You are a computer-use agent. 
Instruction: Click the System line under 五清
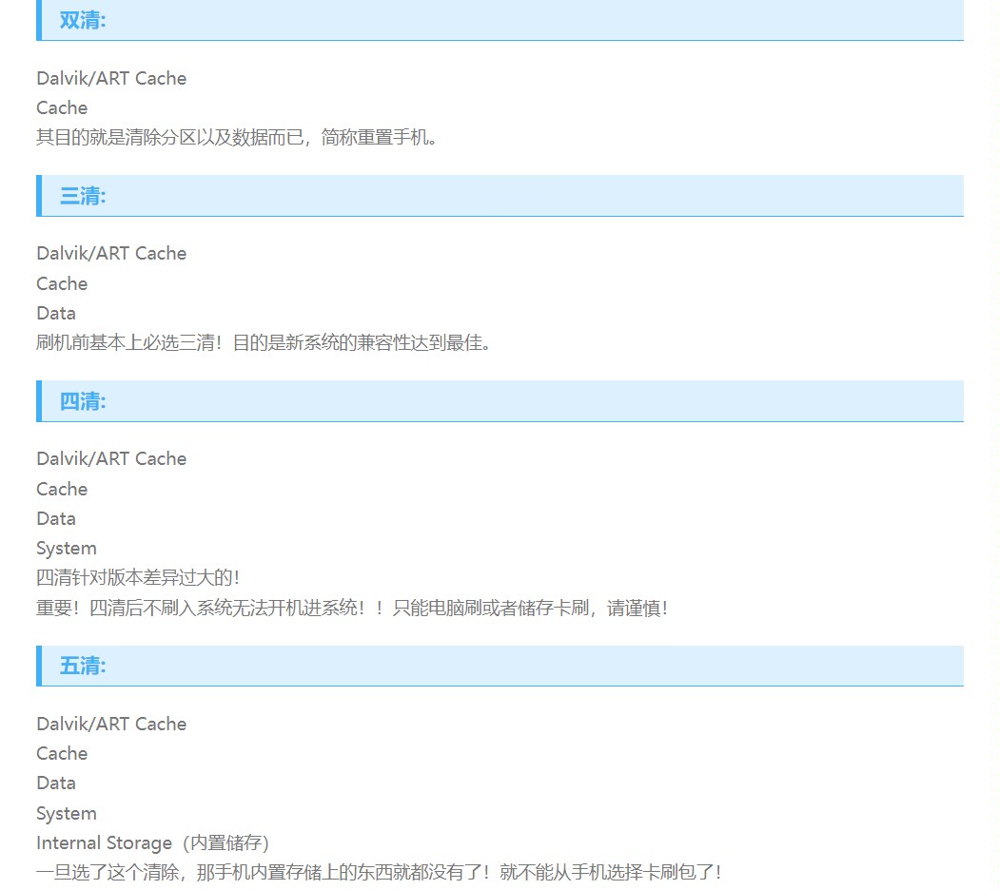[67, 814]
